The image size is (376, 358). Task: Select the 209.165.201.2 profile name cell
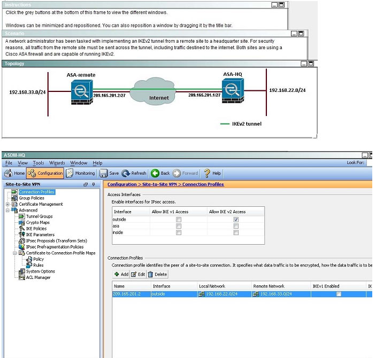pos(132,294)
